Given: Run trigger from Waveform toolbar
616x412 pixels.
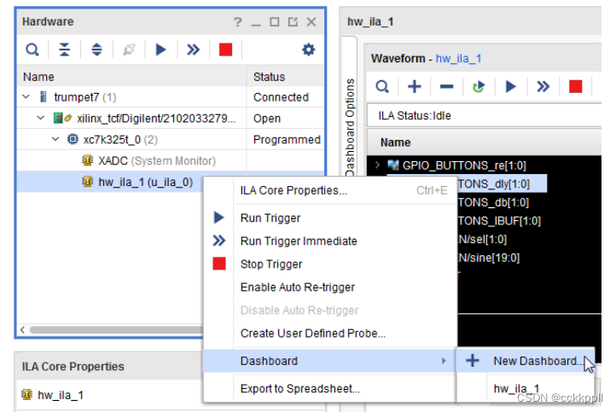Looking at the screenshot, I should coord(511,86).
